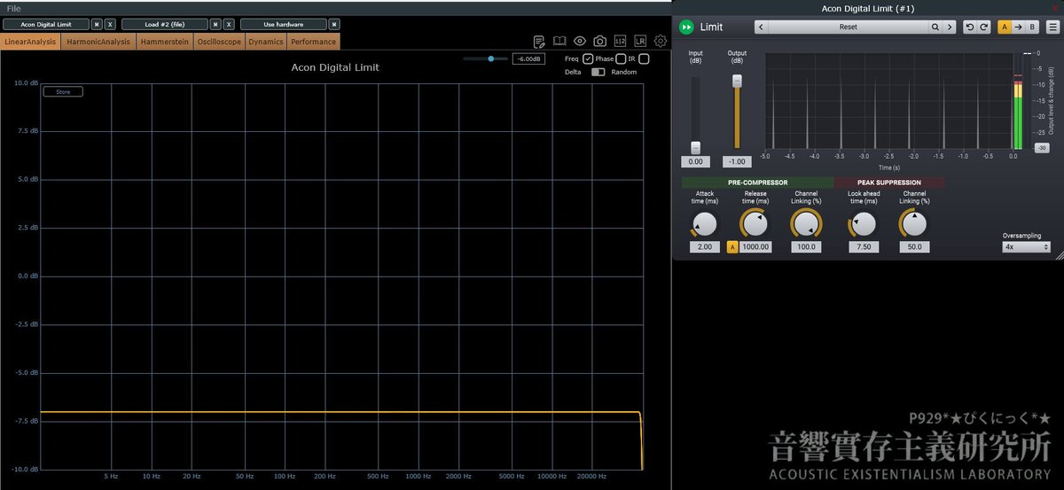Copy A to B with arrow button

[x=1019, y=27]
